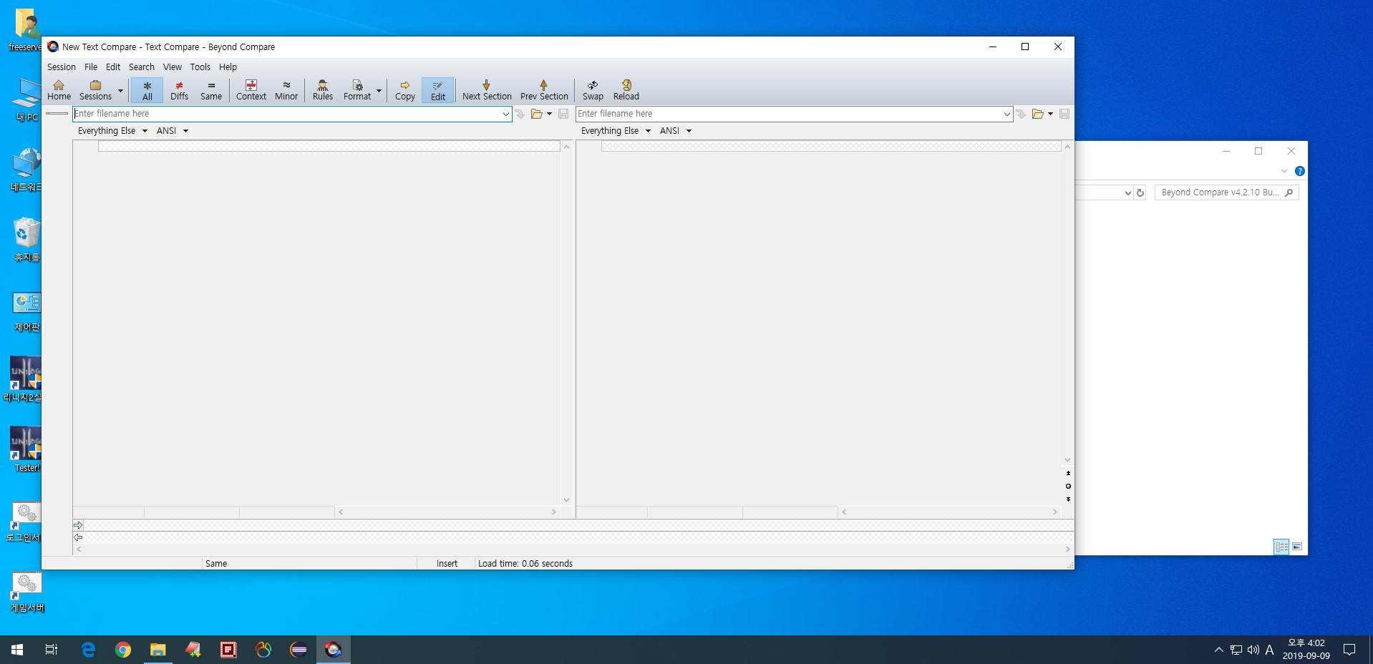
Task: Click right pane save icon
Action: pyautogui.click(x=1064, y=114)
